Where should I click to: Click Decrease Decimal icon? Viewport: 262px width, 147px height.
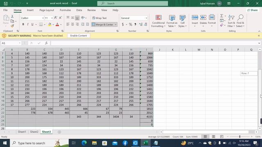(146, 24)
